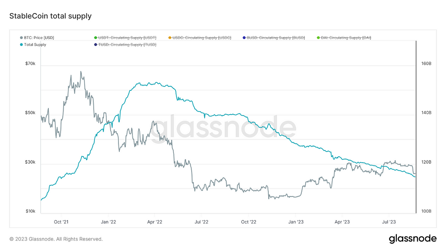
Task: Enable USDC Circulating Supply series
Action: click(199, 38)
